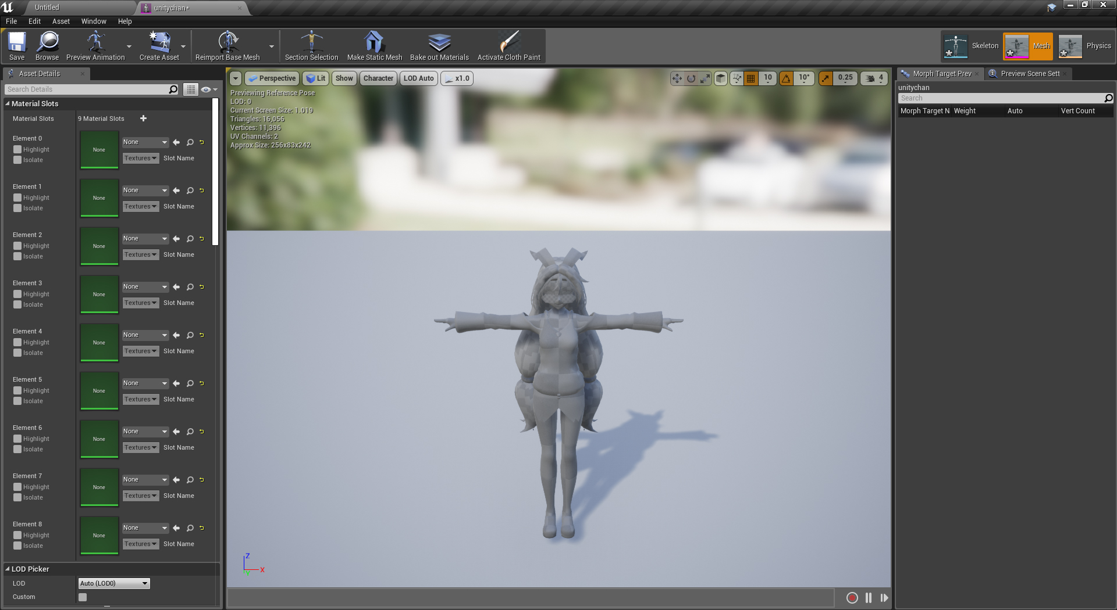Switch to Skeleton editor mode

click(970, 46)
